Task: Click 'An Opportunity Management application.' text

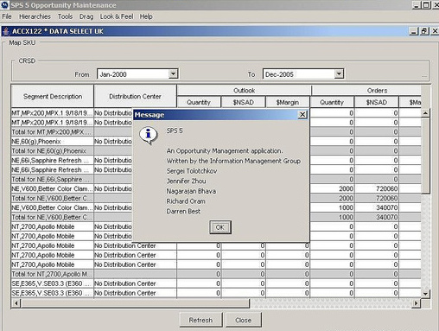Action: tap(225, 151)
